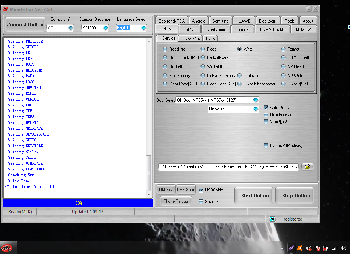Open the Unlock/Fix sub-tab
This screenshot has width=350, height=254.
pyautogui.click(x=191, y=39)
